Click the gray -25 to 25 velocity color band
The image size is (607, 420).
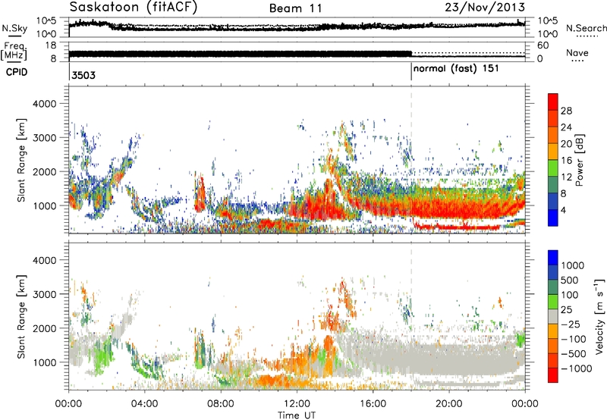point(553,316)
